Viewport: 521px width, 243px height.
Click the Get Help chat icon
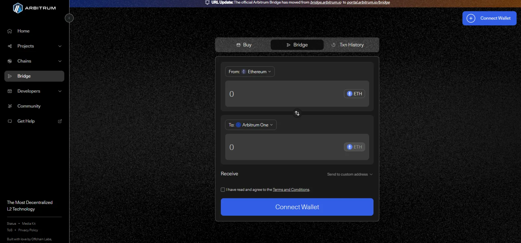(x=10, y=121)
